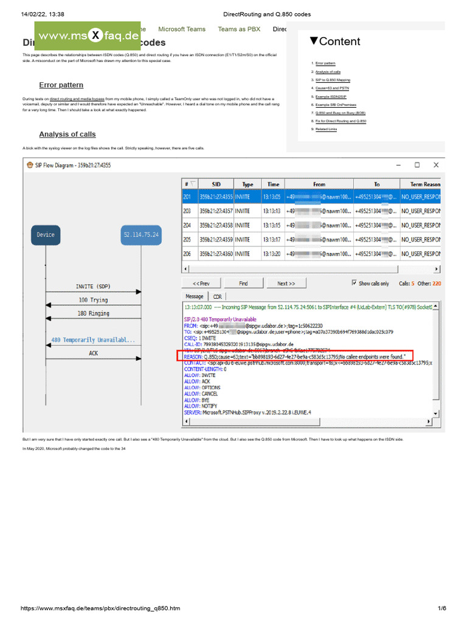Image resolution: width=467 pixels, height=623 pixels.
Task: Select call row 201
Action: pyautogui.click(x=311, y=197)
